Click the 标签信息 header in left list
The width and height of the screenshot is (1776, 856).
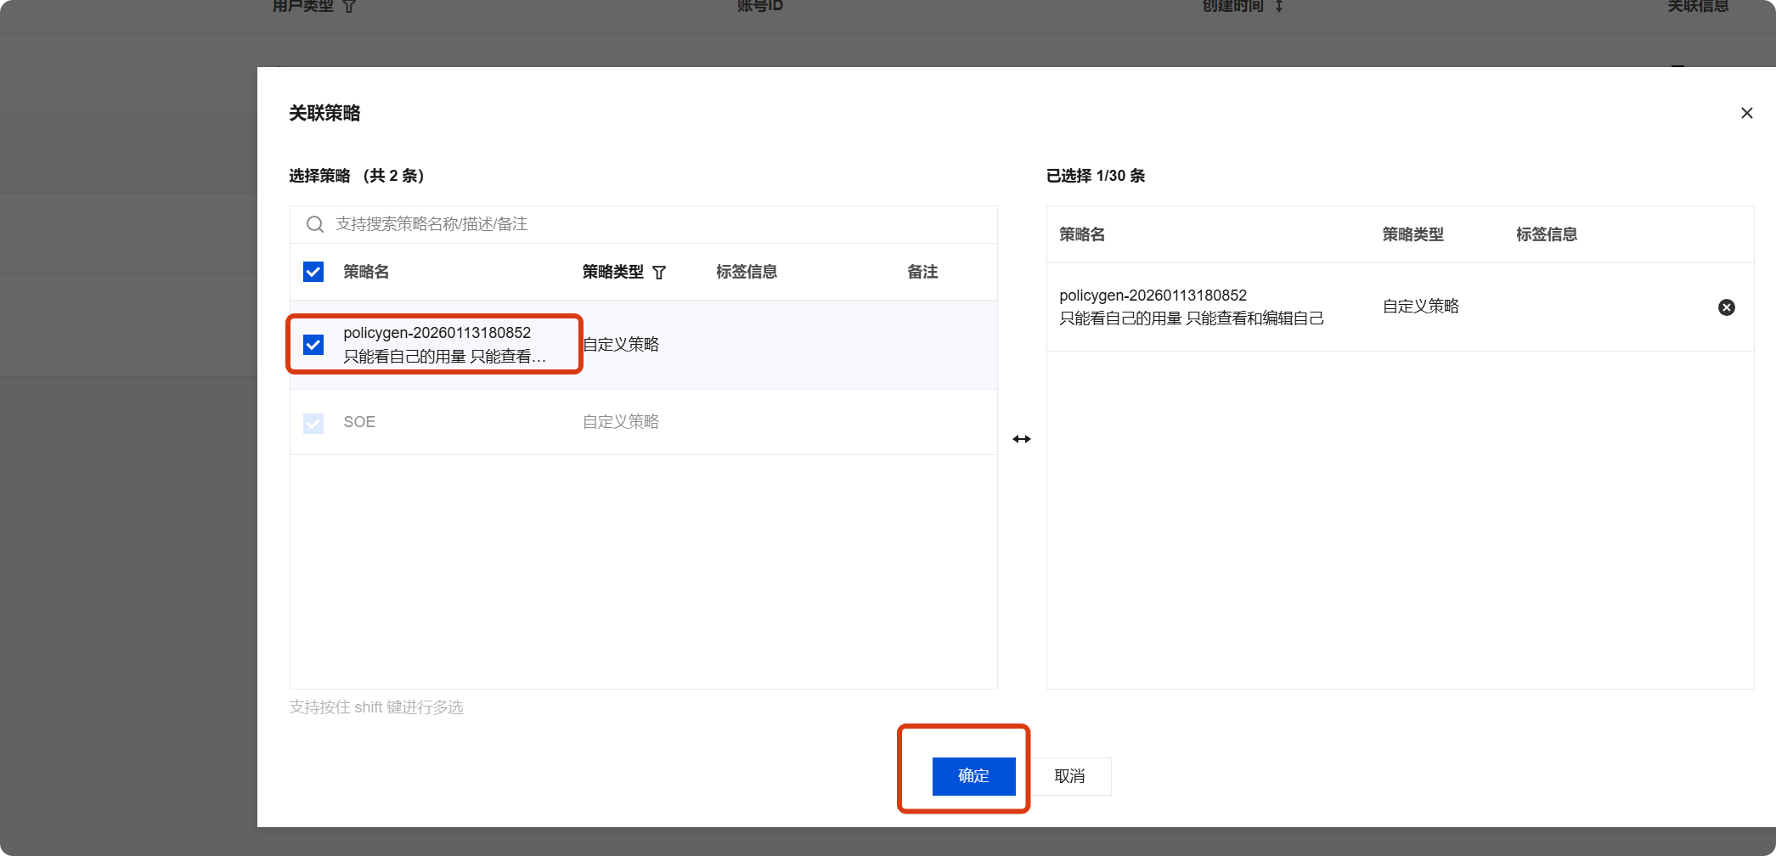click(746, 272)
